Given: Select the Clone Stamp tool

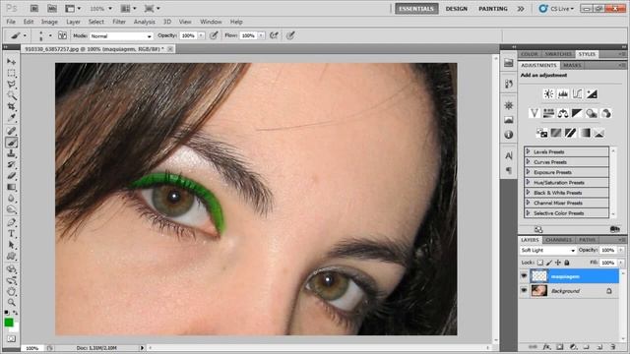Looking at the screenshot, I should [11, 153].
